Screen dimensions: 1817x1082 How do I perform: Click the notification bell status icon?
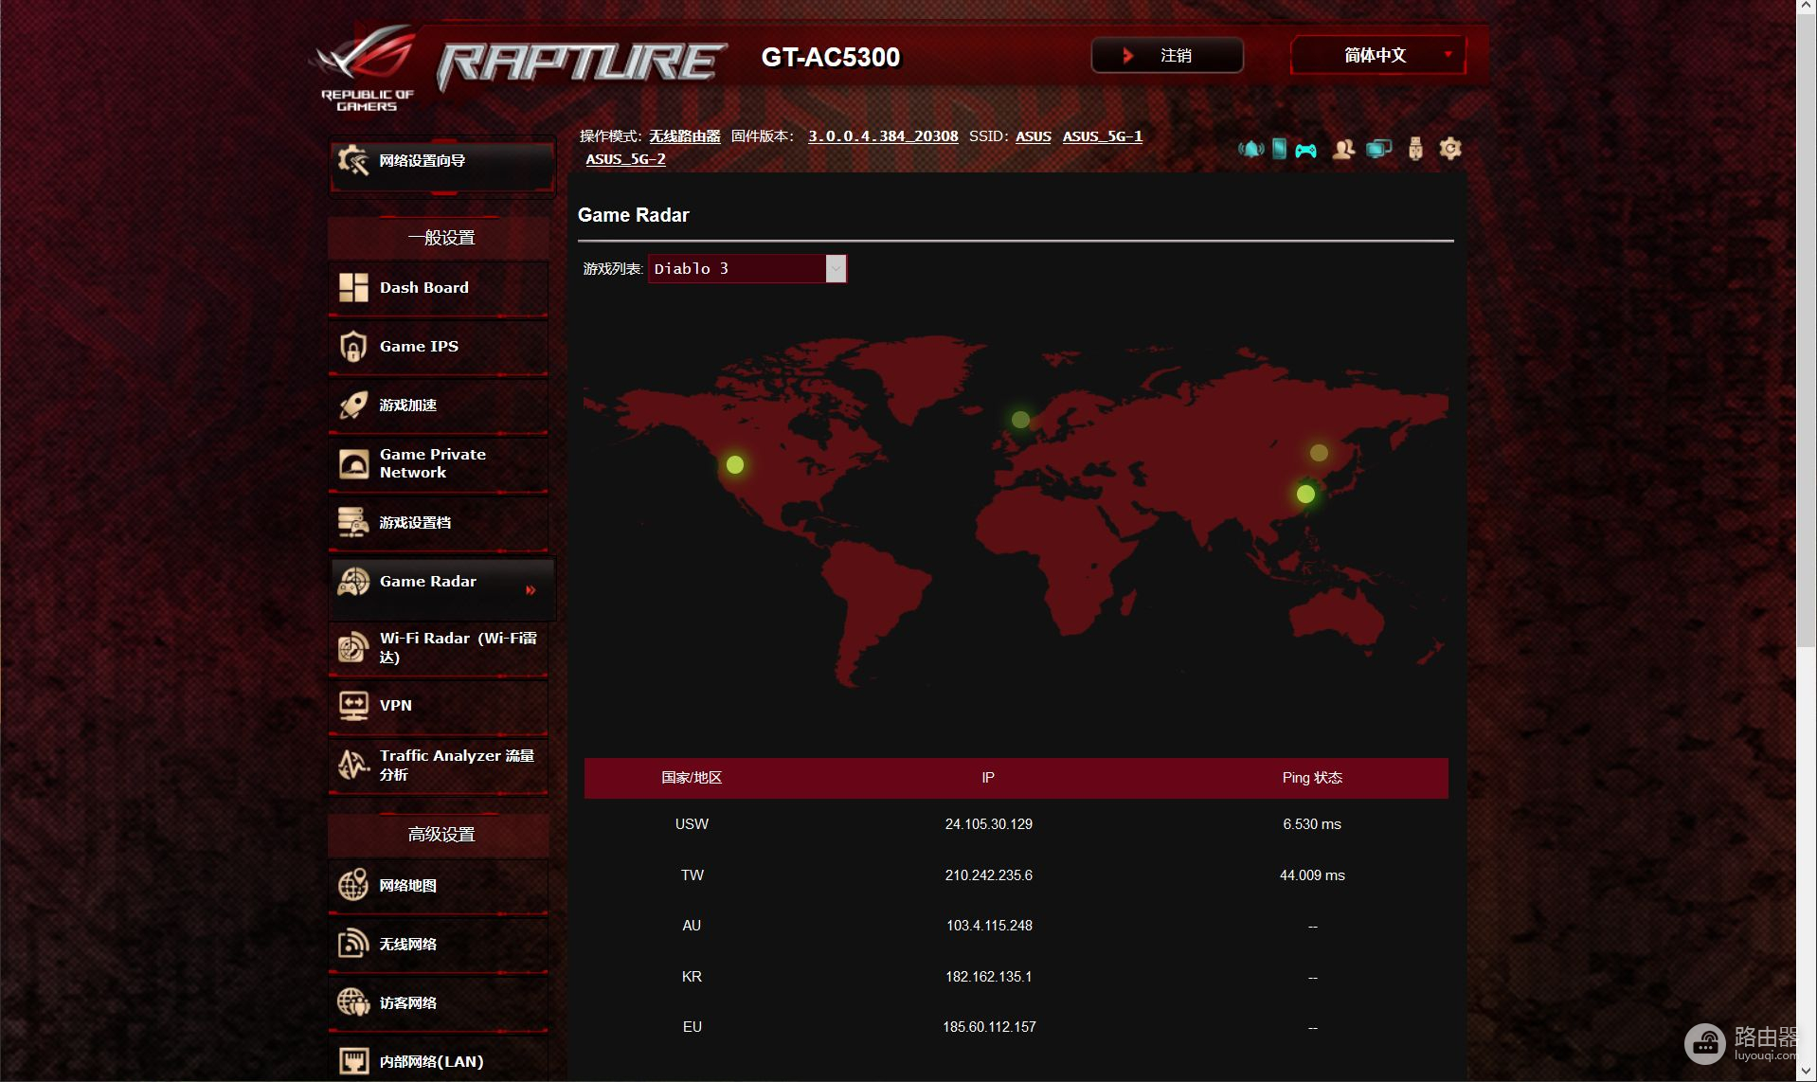(1250, 149)
